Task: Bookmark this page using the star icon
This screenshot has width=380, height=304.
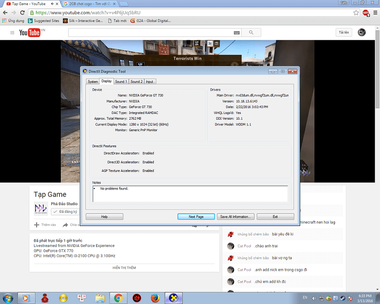Action: (x=356, y=13)
